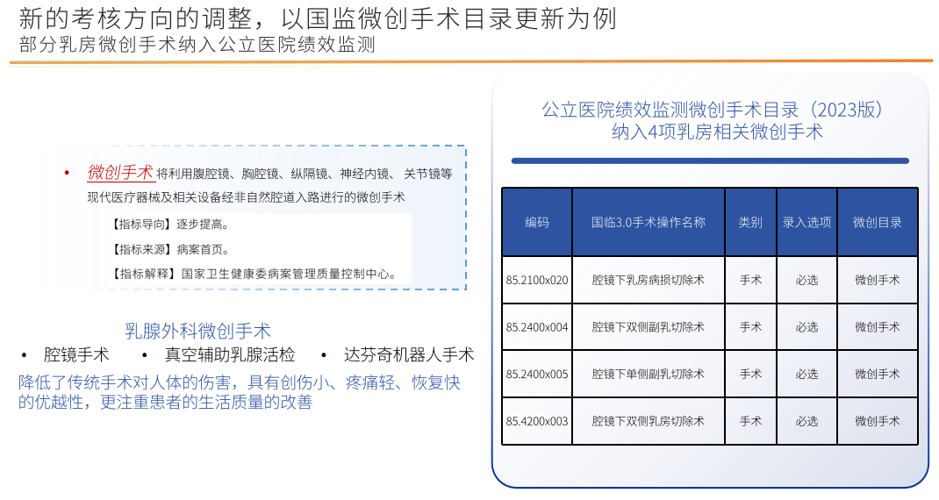Click 手术 in the 85.4200x003 row
Viewport: 939px width, 500px height.
[x=750, y=422]
